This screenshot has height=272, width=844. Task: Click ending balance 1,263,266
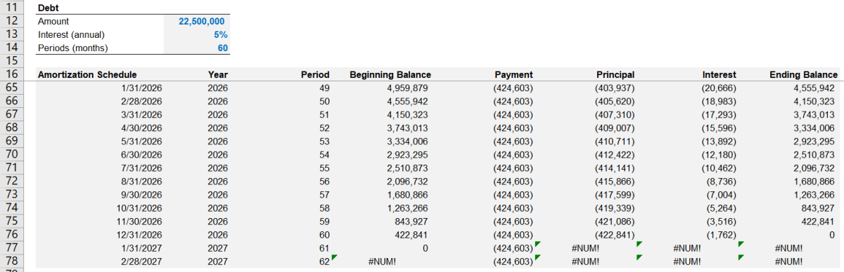[x=814, y=194]
